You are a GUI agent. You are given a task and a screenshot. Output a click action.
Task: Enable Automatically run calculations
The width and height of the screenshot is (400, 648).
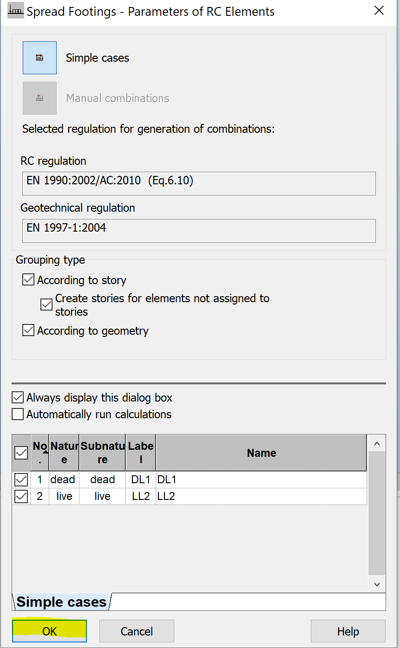click(x=18, y=414)
